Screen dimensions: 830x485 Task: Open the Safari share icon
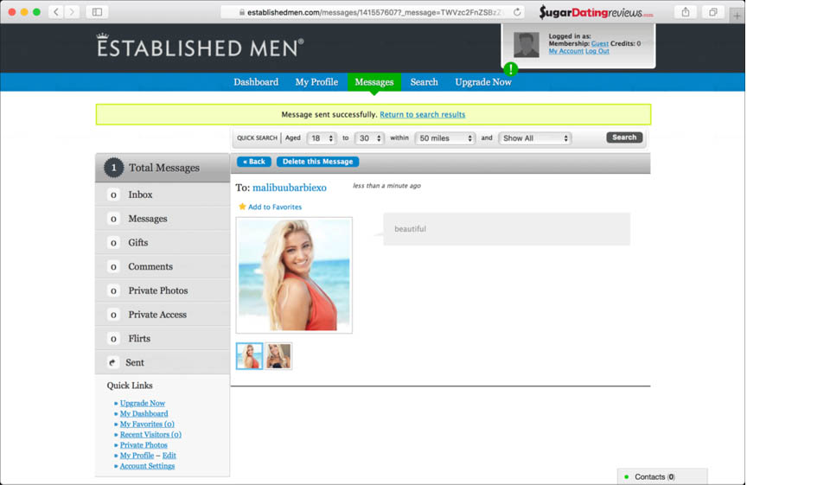pos(685,12)
